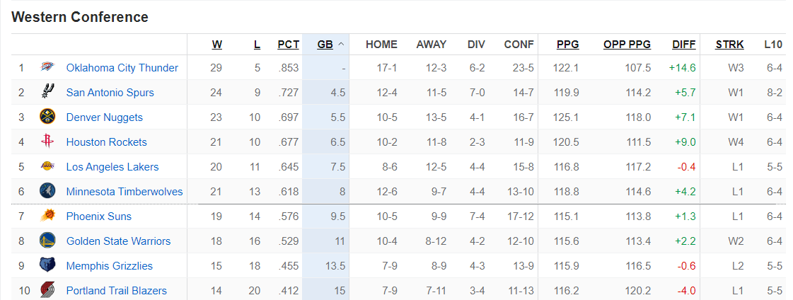Click the Golden State Warriors logo
The image size is (793, 300).
47,241
